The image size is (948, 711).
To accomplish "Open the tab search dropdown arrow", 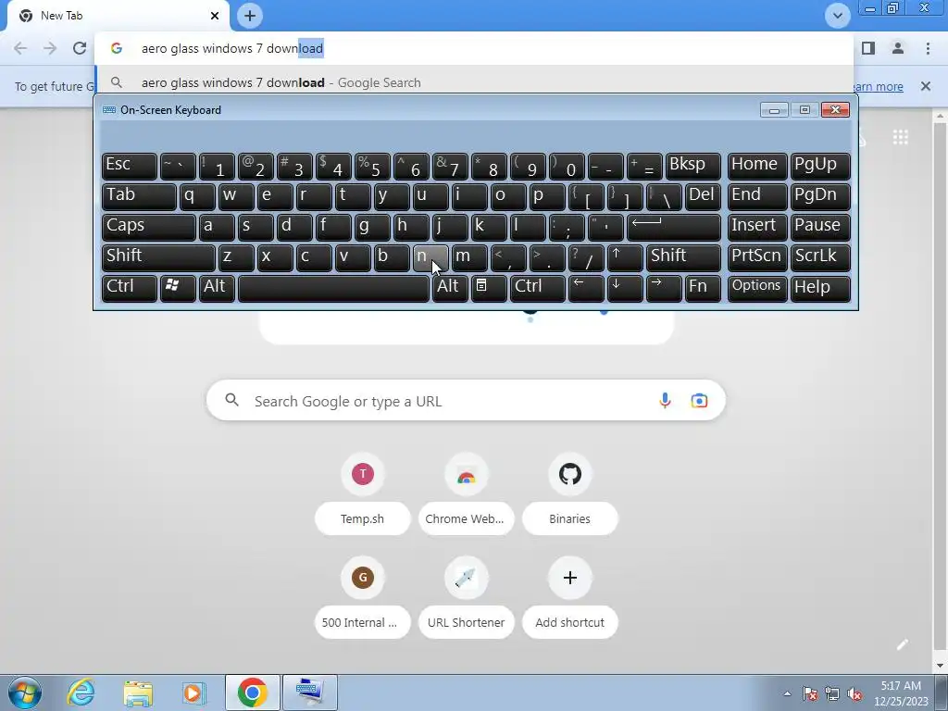I will point(837,16).
